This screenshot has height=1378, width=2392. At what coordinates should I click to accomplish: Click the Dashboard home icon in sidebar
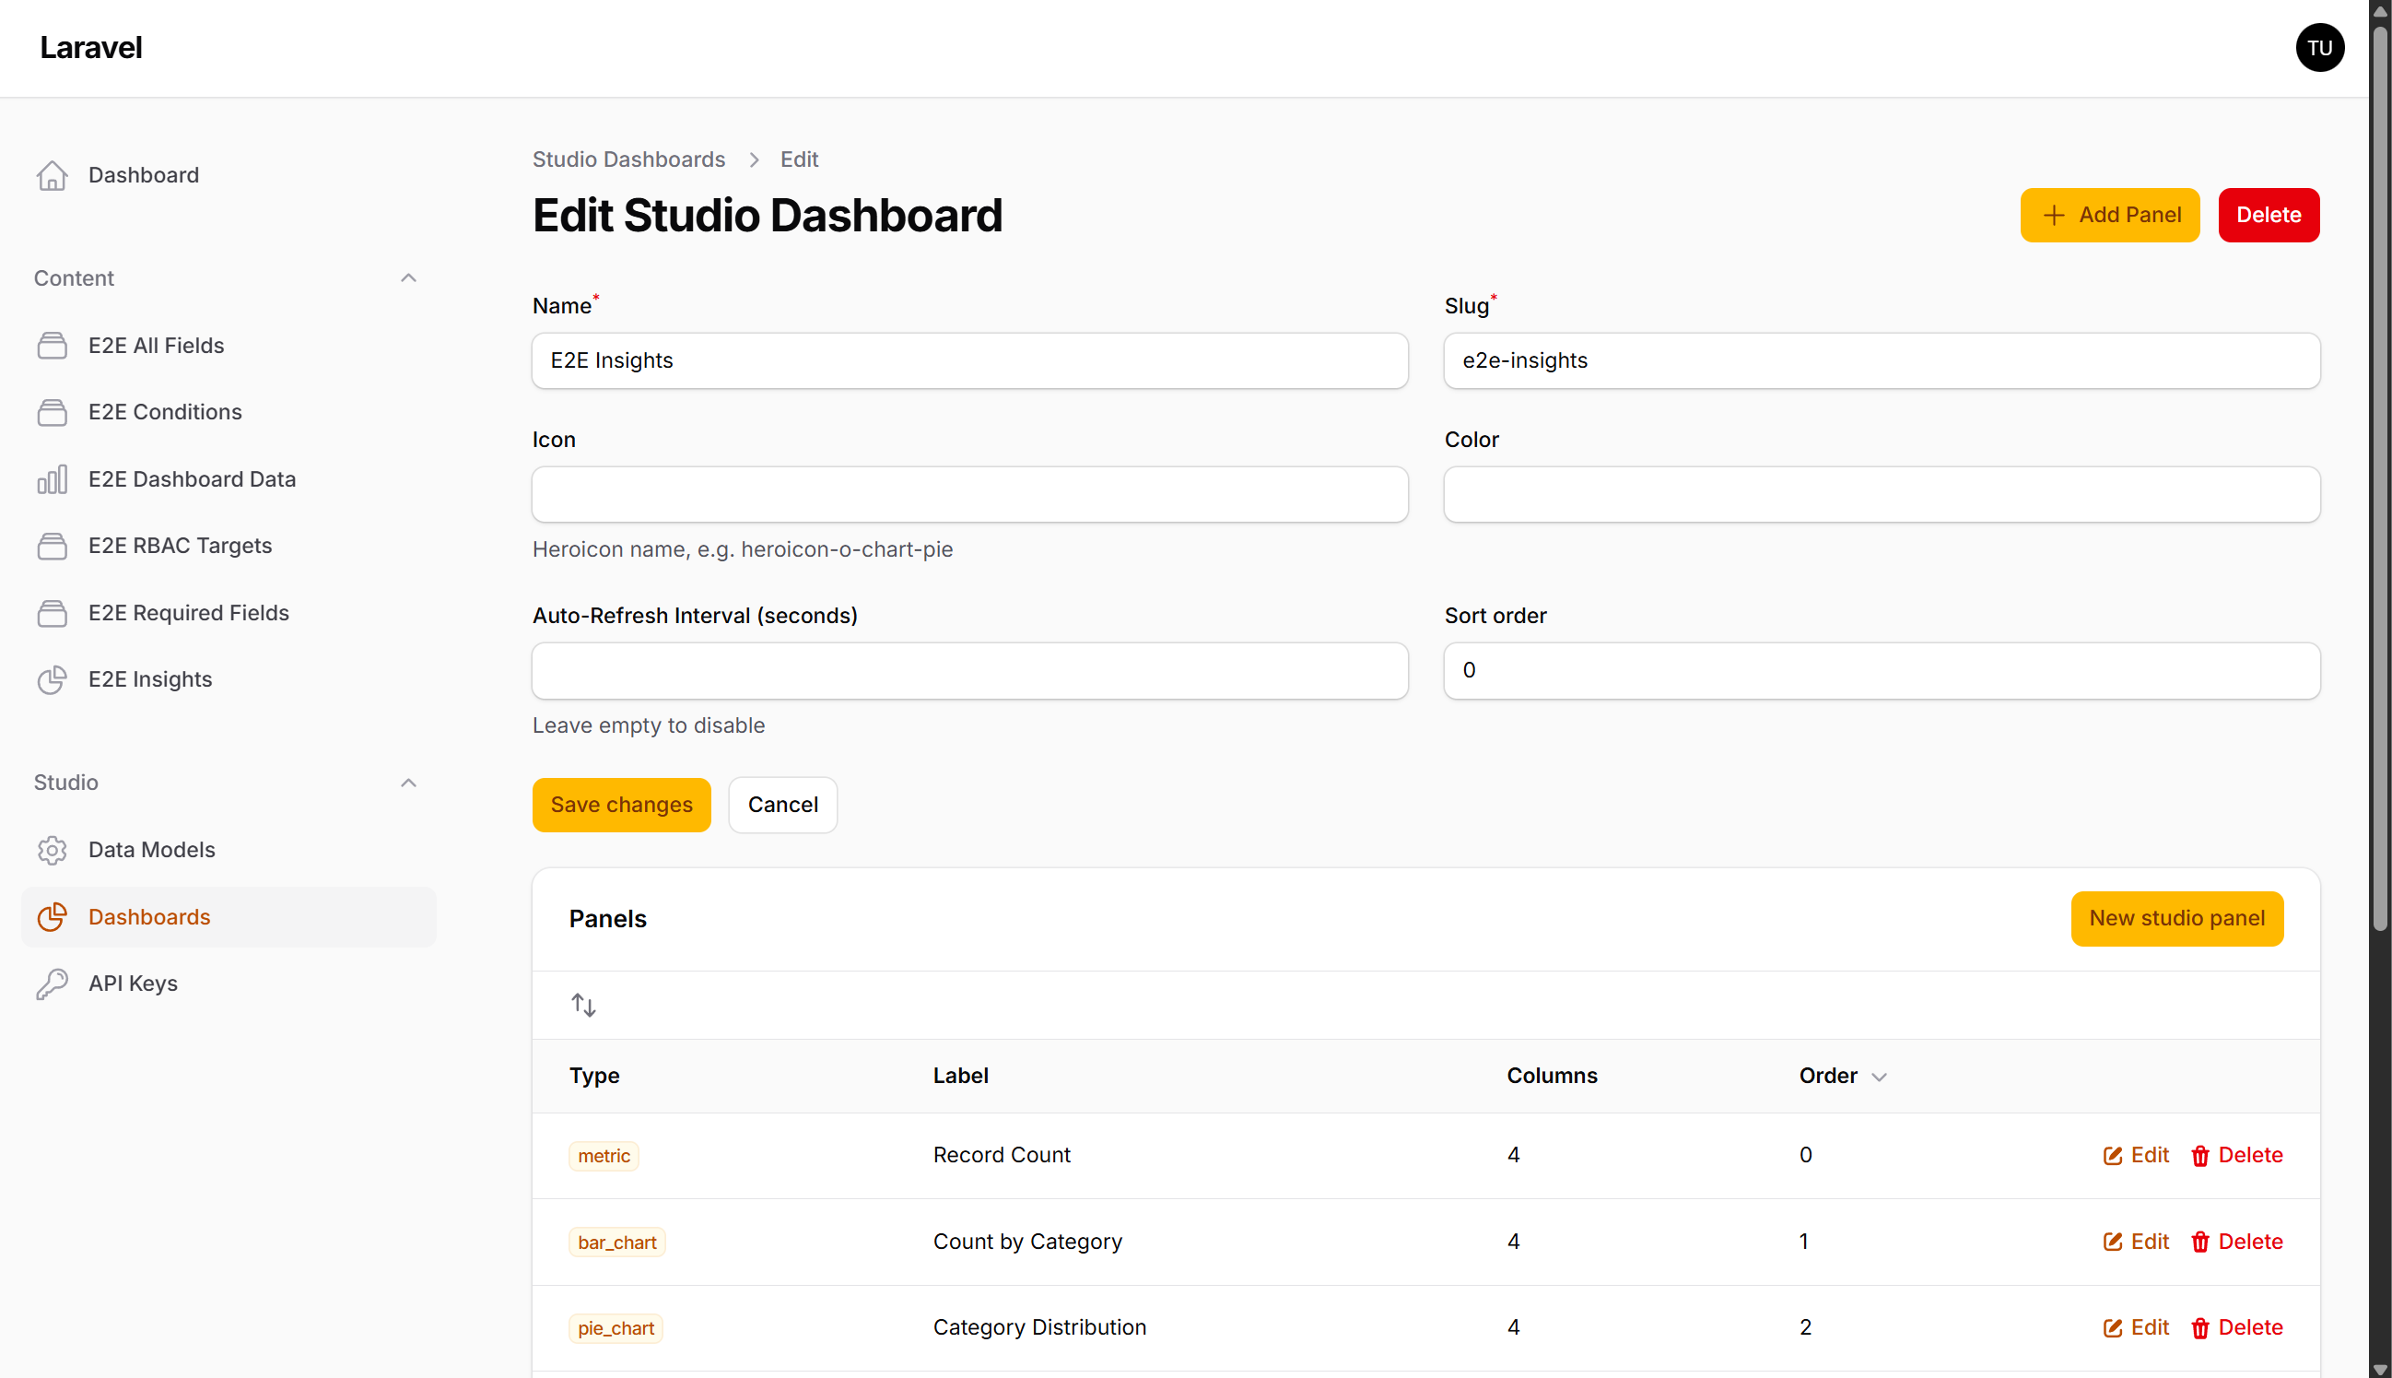(52, 175)
